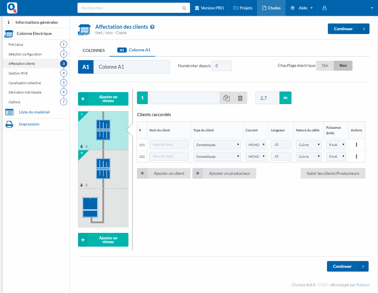Screen dimensions: 378x293
Task: Open Version PRO menu item
Action: coord(209,8)
